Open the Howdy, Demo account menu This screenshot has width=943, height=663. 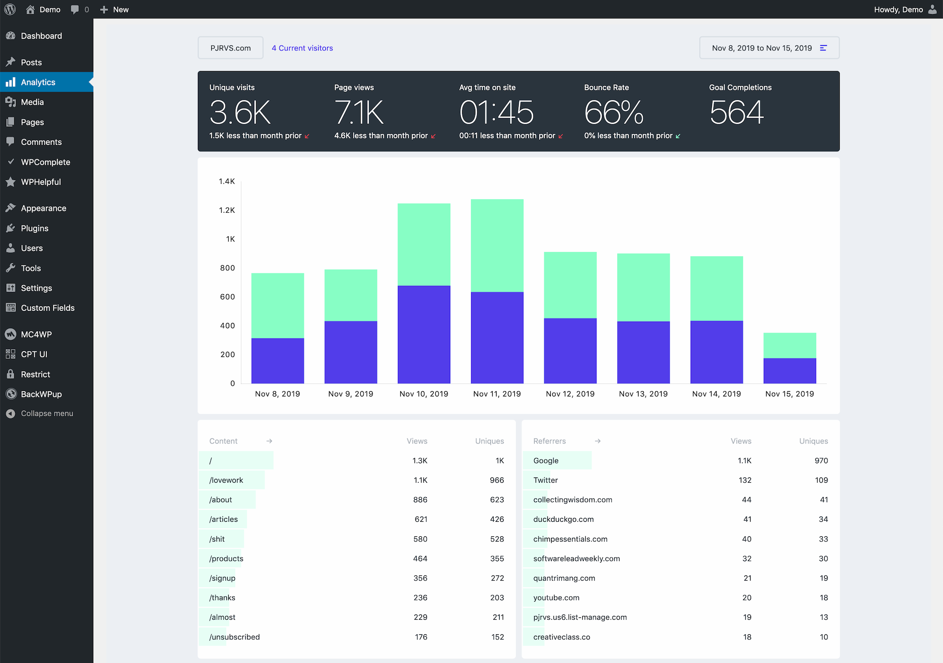[899, 9]
